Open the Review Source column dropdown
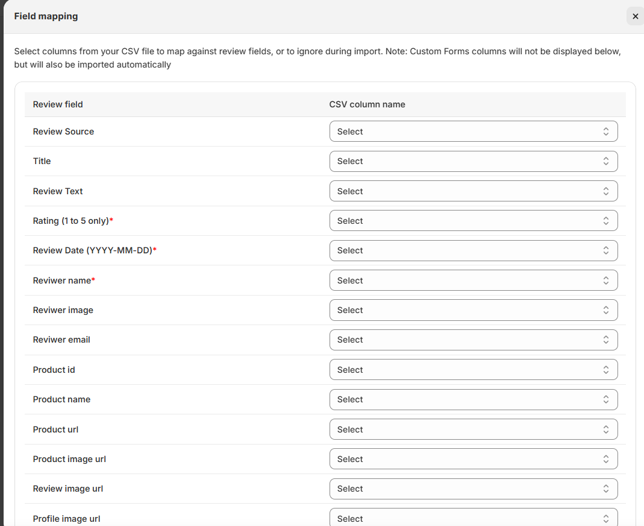This screenshot has width=644, height=526. pos(473,131)
